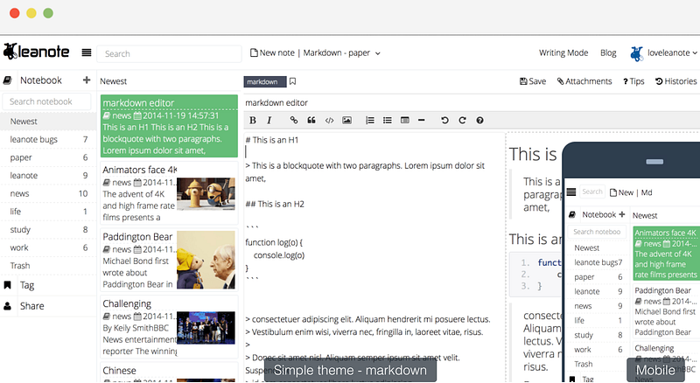
Task: Open the work notebook
Action: pyautogui.click(x=48, y=247)
